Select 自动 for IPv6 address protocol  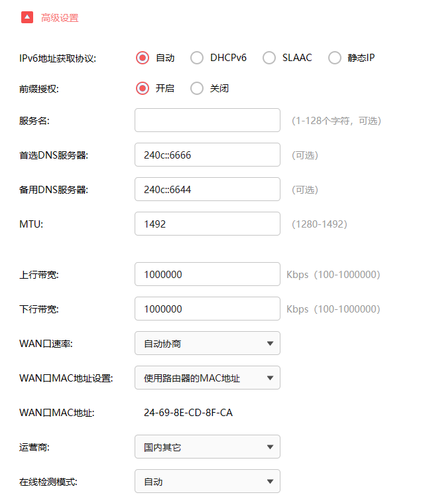(143, 58)
